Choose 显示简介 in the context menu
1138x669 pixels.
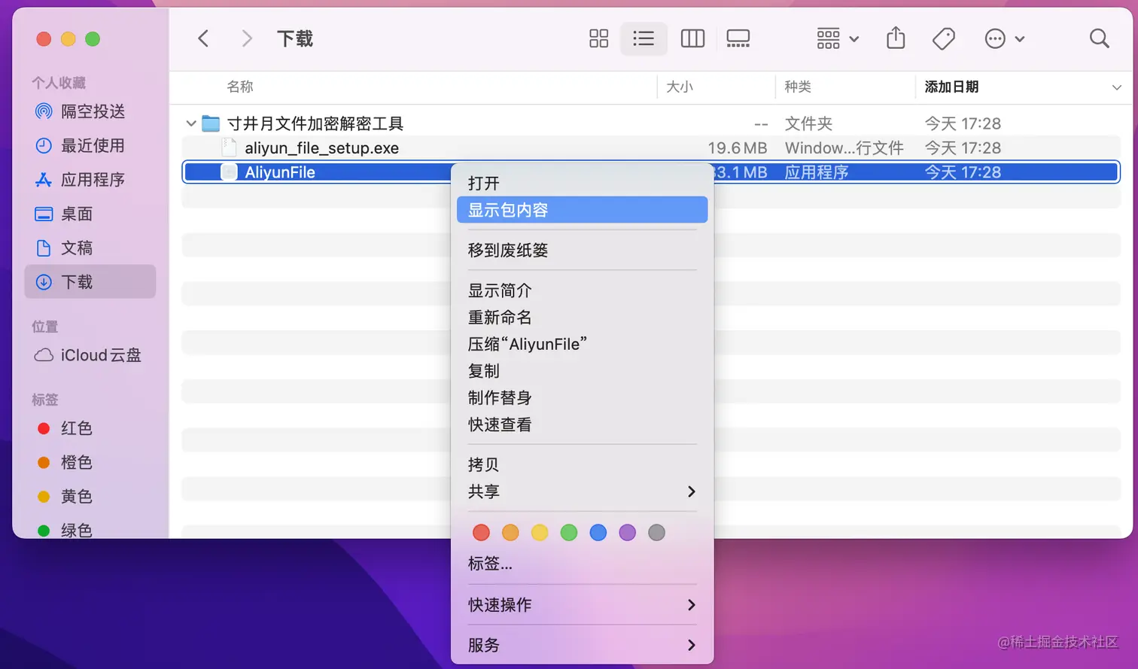pos(582,290)
